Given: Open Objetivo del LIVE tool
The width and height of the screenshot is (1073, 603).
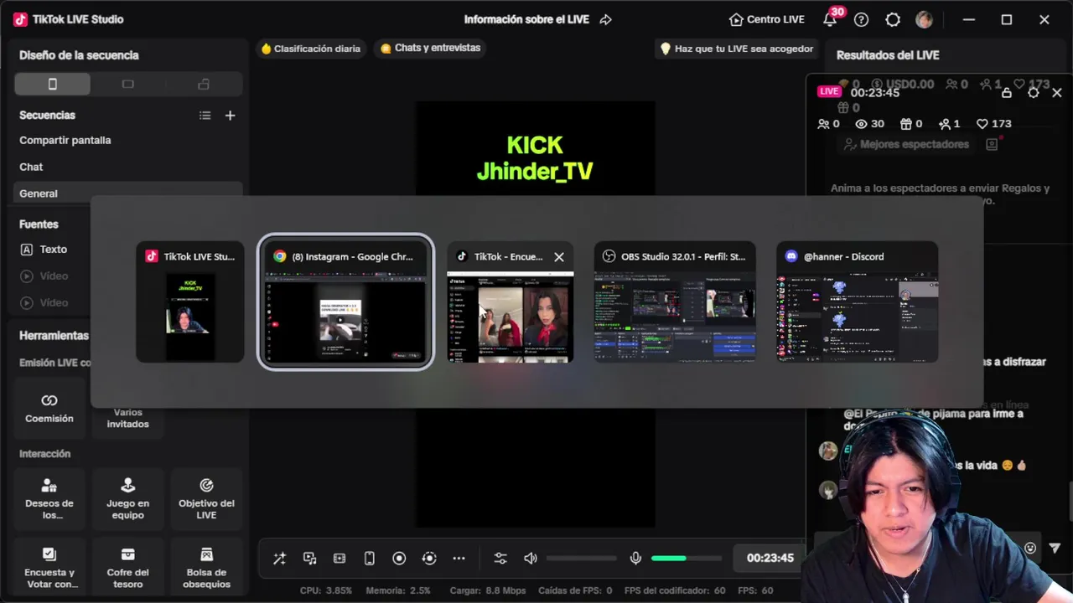Looking at the screenshot, I should (206, 498).
